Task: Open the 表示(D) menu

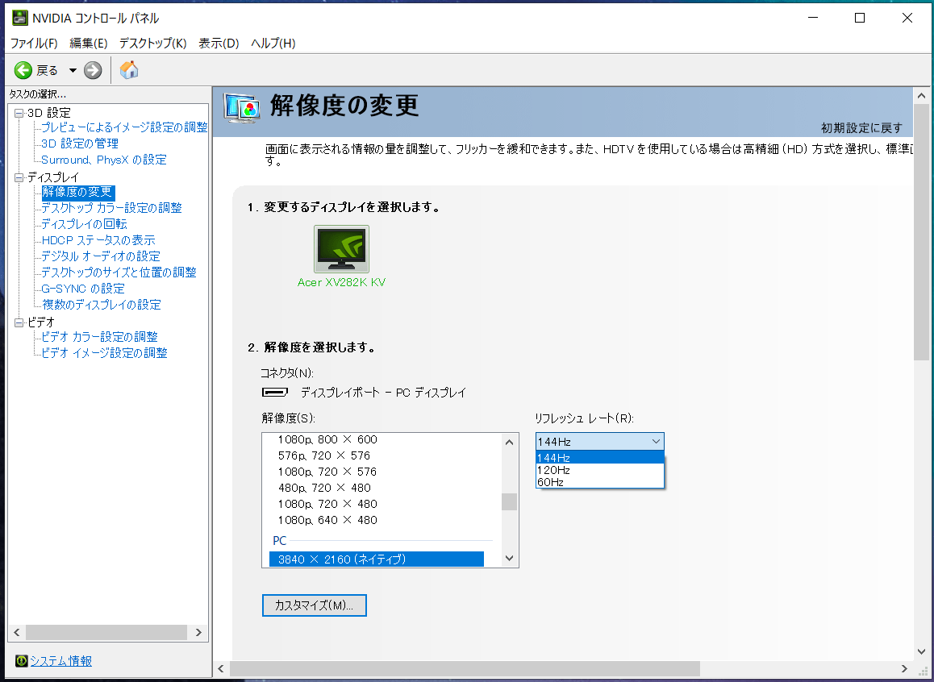Action: point(219,44)
